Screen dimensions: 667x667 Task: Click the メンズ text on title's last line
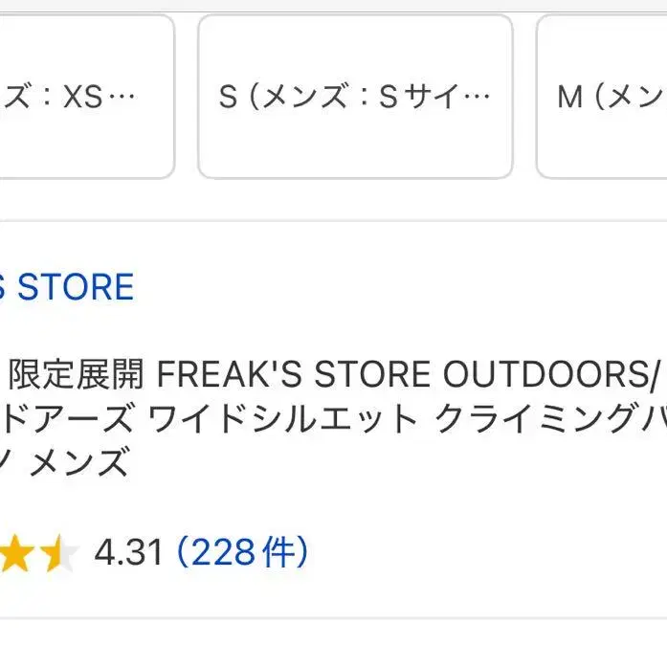(79, 464)
